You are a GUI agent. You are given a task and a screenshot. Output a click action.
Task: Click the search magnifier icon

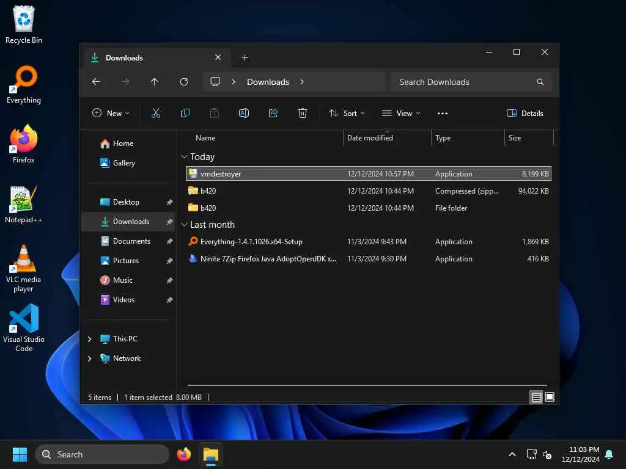[540, 82]
